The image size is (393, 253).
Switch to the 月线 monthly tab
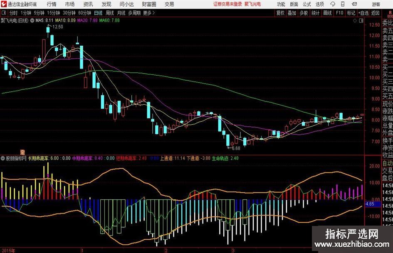click(x=121, y=13)
